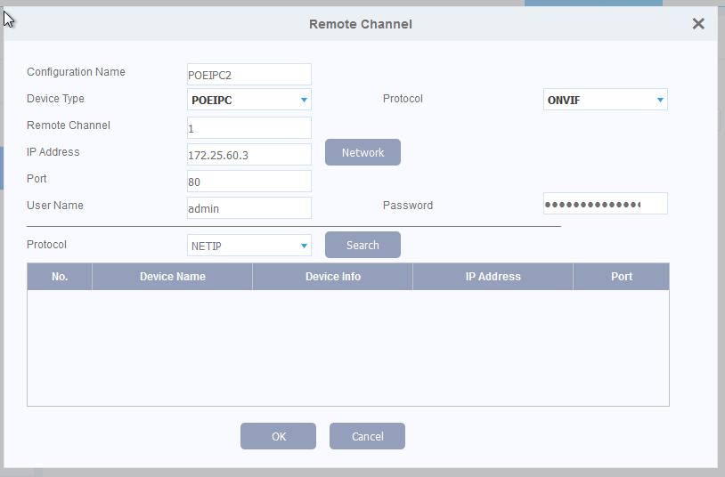
Task: Click the Device Info column header
Action: (333, 277)
